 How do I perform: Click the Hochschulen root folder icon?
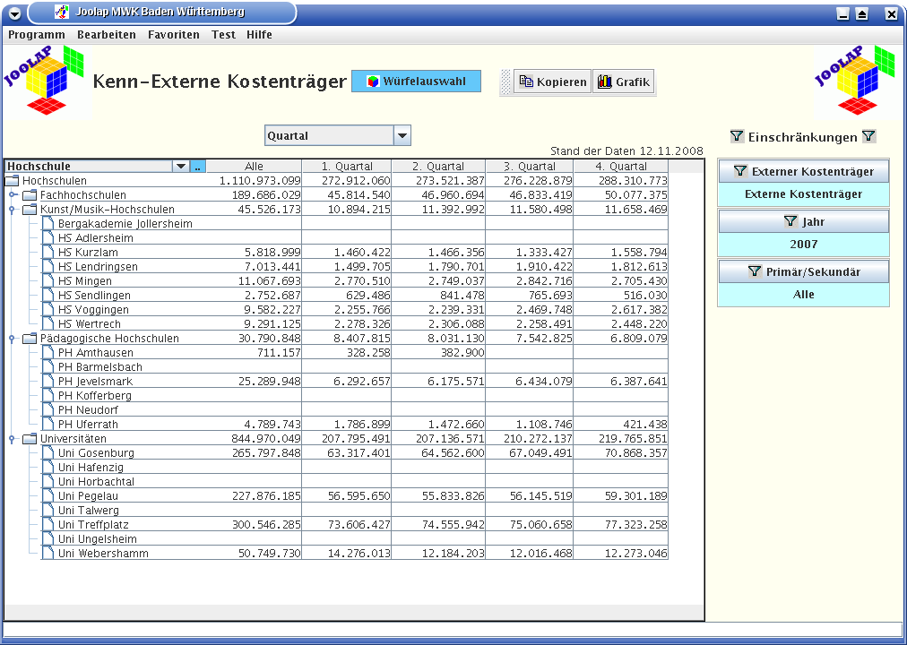(13, 181)
